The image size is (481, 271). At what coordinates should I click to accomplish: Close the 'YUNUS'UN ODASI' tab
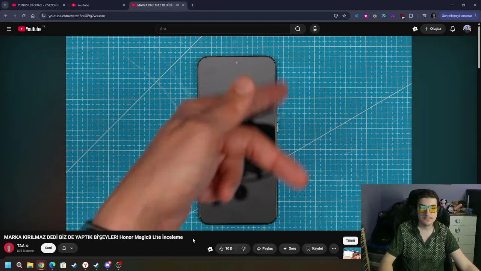point(64,5)
